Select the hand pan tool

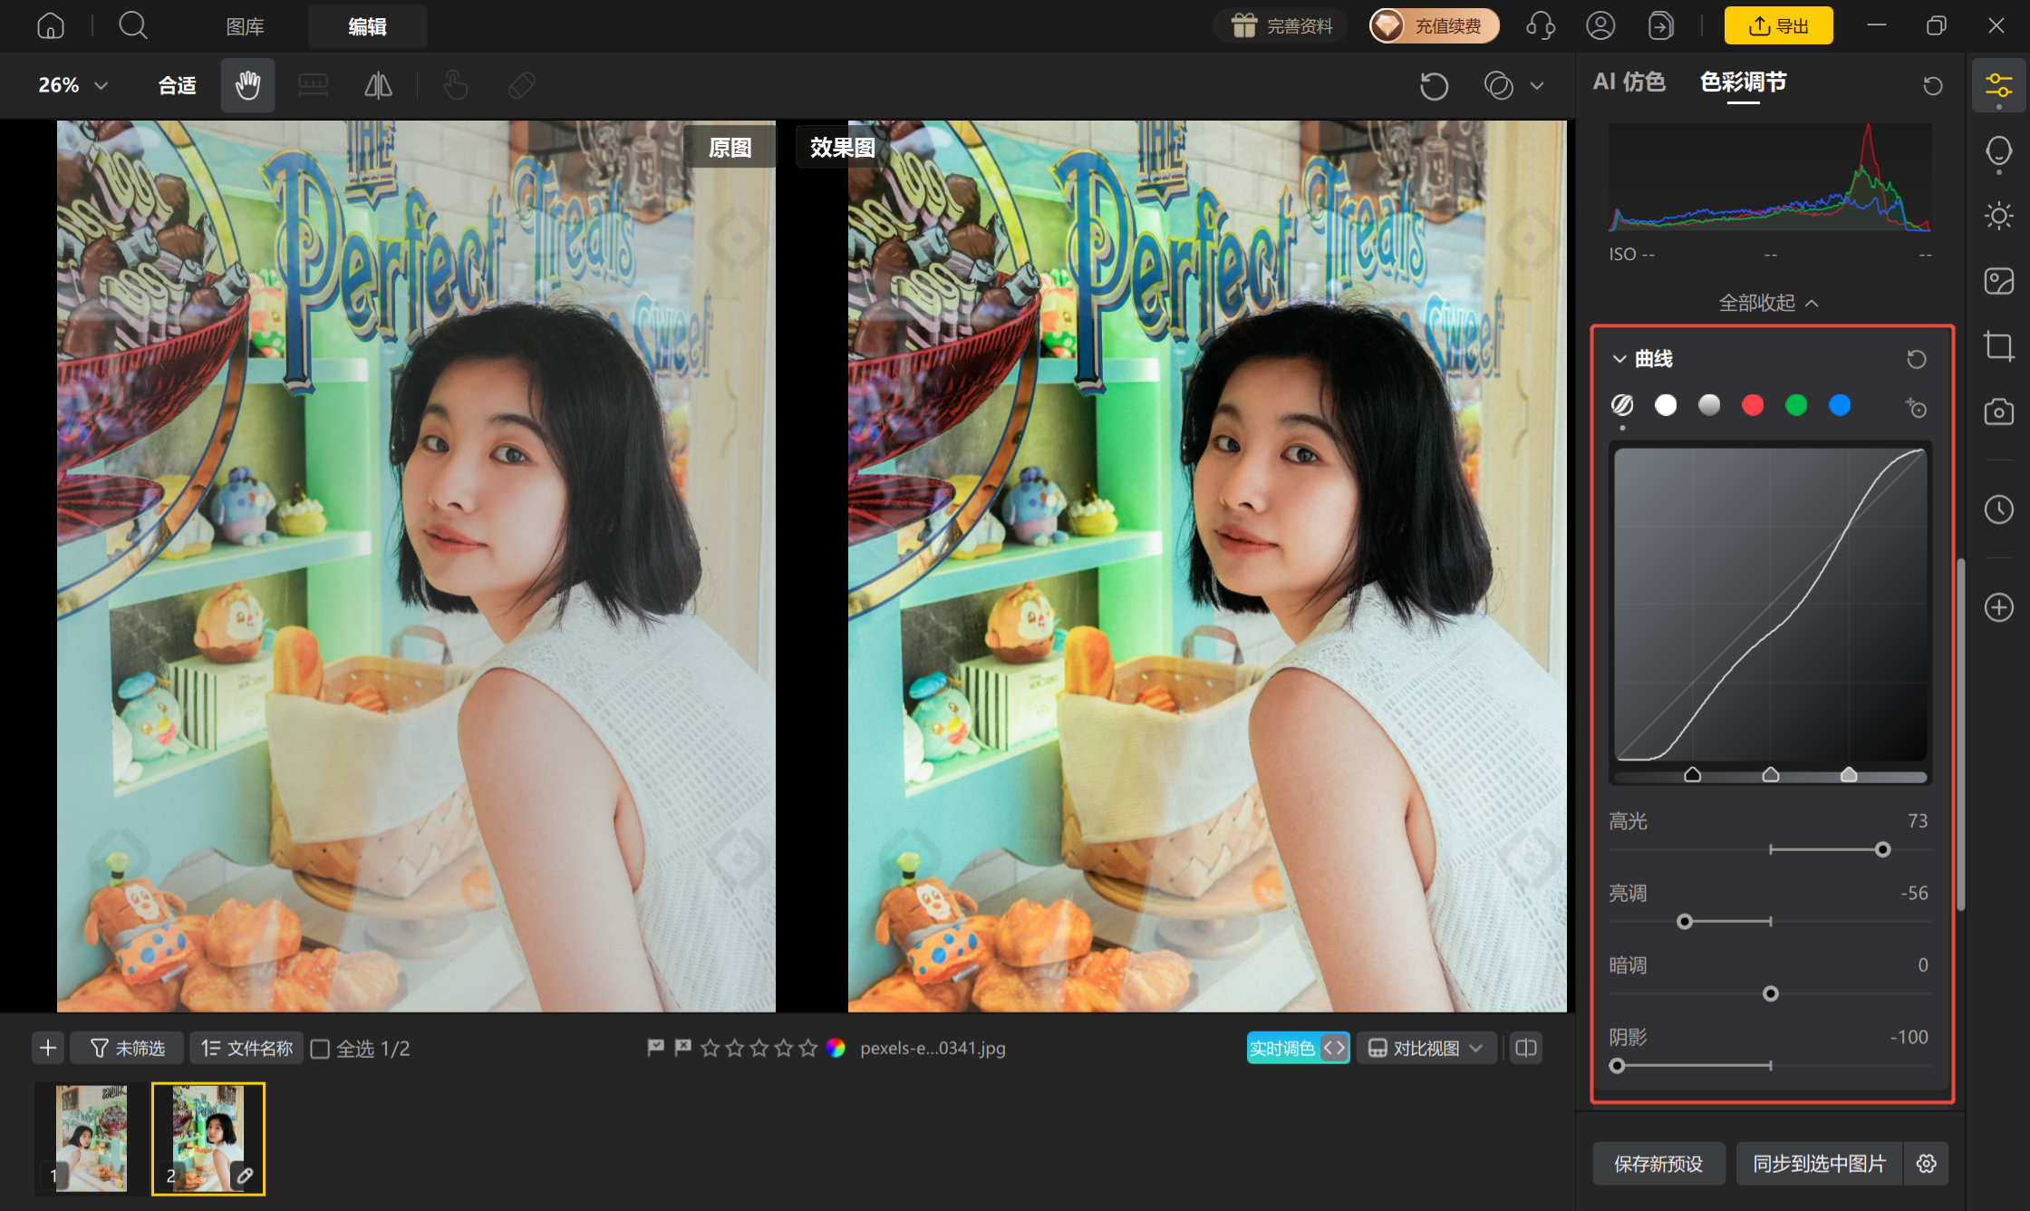(247, 85)
